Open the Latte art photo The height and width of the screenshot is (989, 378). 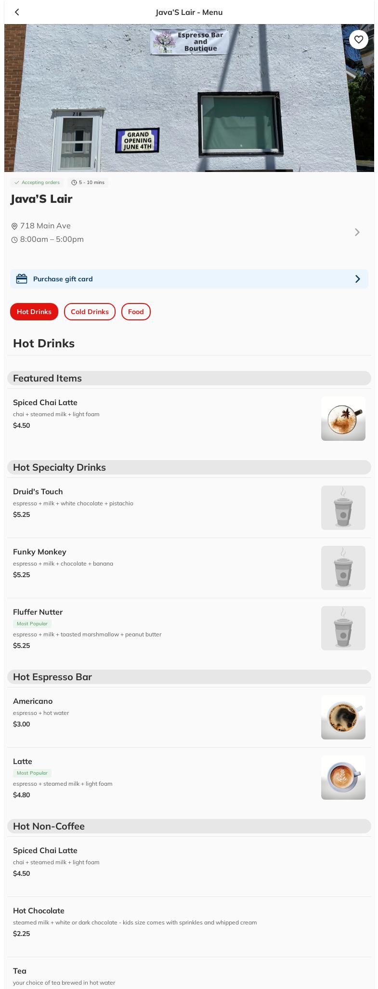click(x=343, y=778)
